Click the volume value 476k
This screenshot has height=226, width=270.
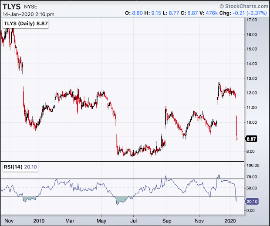(x=212, y=13)
